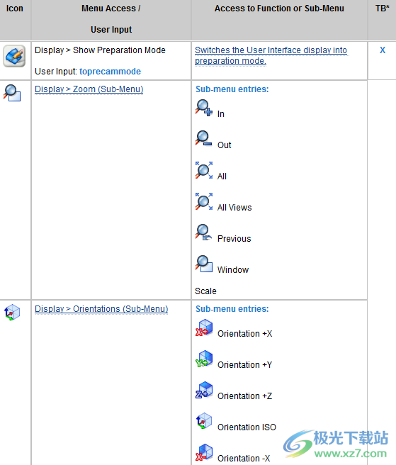
Task: Follow the preparation mode description link
Action: pyautogui.click(x=271, y=55)
